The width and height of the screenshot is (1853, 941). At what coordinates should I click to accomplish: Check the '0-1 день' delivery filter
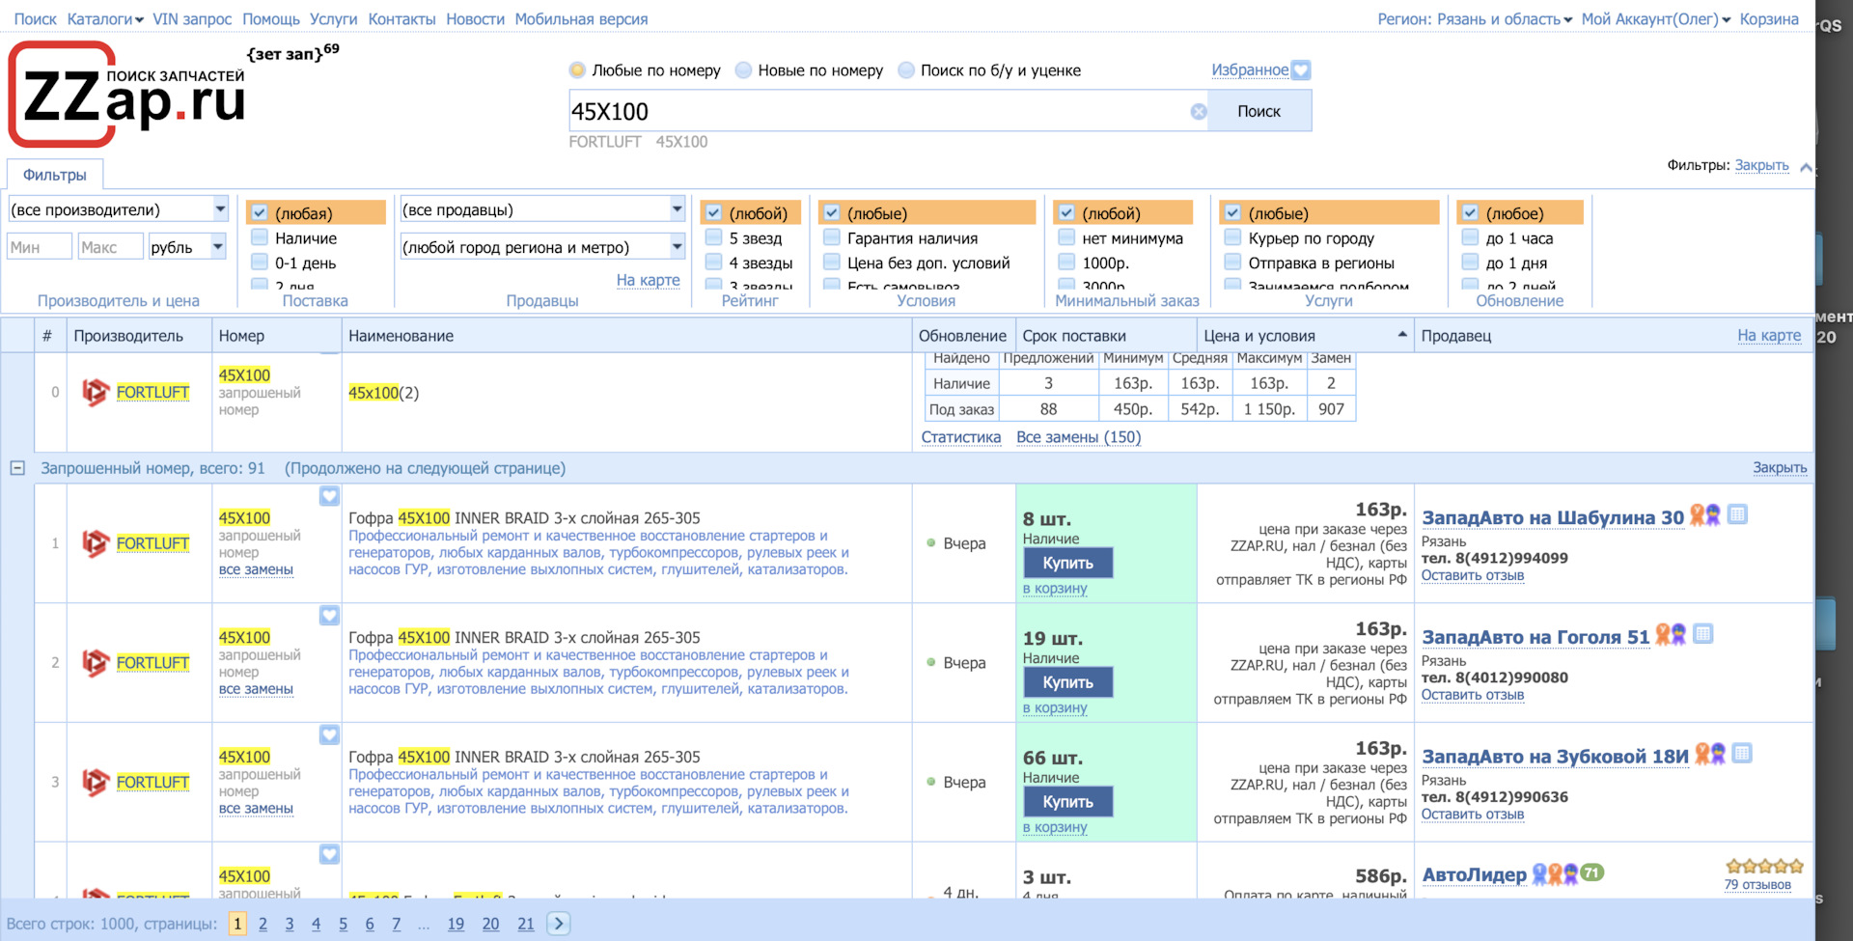click(260, 263)
